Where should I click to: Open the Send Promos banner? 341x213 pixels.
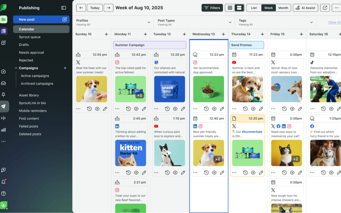tap(247, 45)
